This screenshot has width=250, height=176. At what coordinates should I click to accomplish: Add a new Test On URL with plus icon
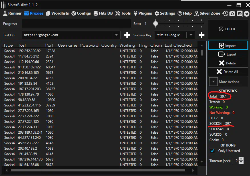(x=127, y=35)
